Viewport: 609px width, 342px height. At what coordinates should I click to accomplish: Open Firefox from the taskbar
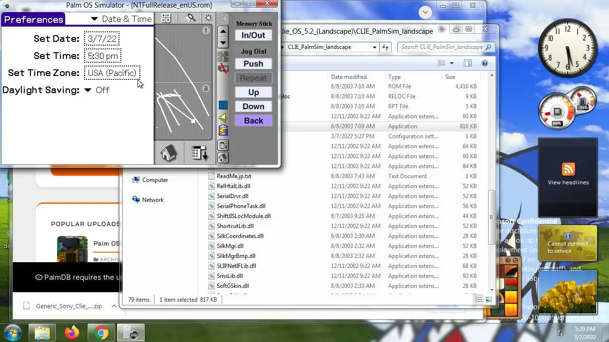click(72, 333)
